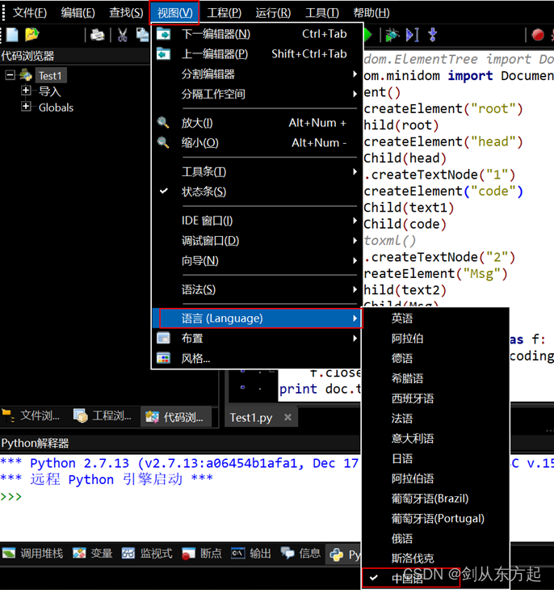
Task: Click the Print toolbar icon
Action: [x=98, y=35]
